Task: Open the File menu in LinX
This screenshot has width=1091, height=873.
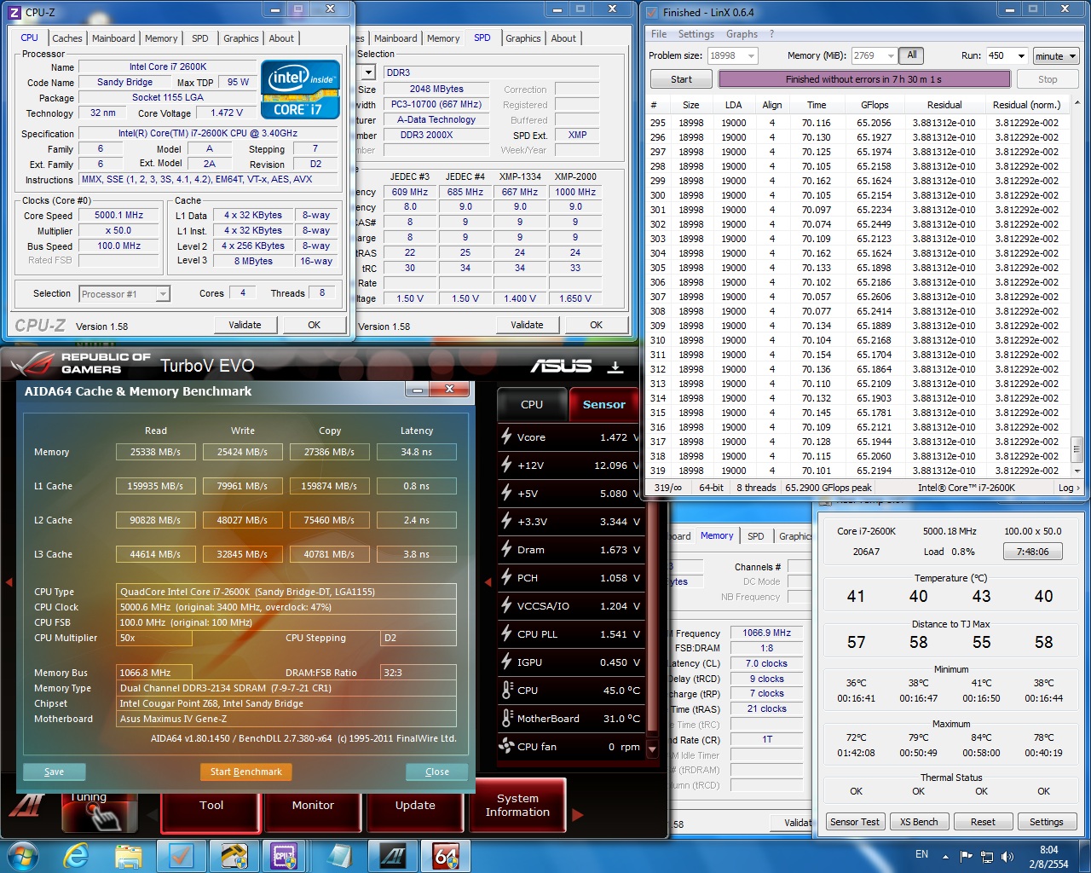Action: [x=659, y=34]
